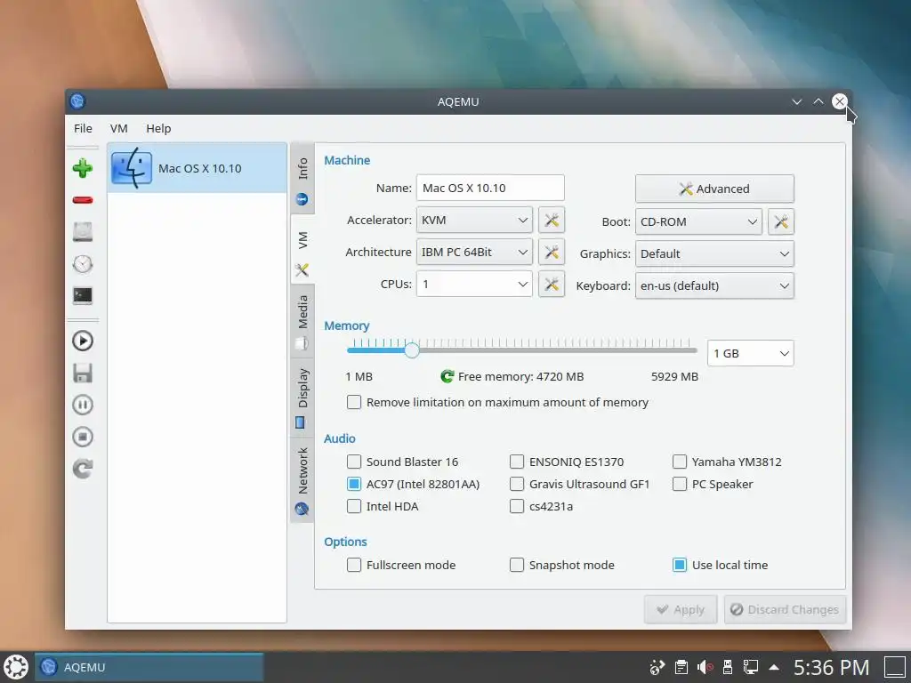Open the Architecture IBM PC 64Bit dropdown
This screenshot has width=911, height=683.
474,252
